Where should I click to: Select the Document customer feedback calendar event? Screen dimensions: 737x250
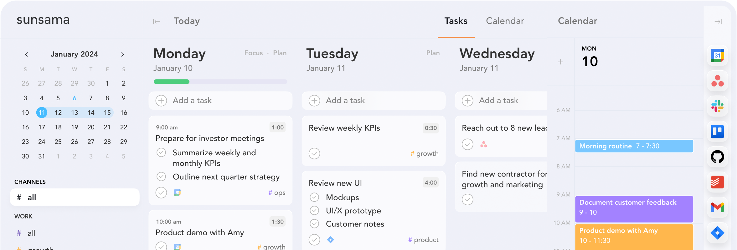coord(634,209)
